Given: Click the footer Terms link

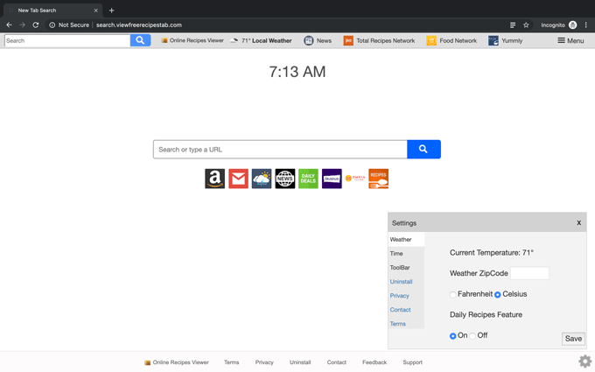Looking at the screenshot, I should tap(232, 362).
